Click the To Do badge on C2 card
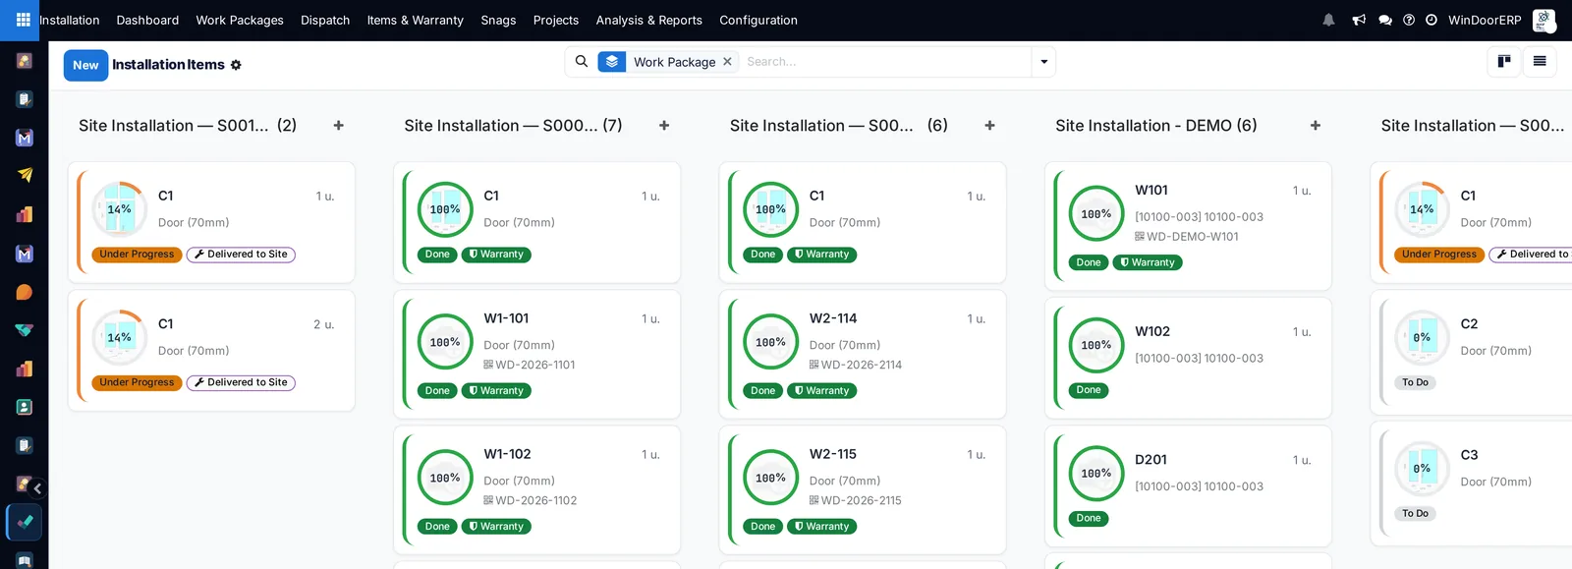The width and height of the screenshot is (1572, 569). click(1415, 382)
